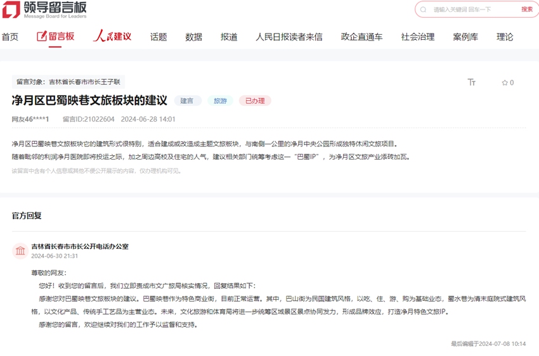539x356 pixels.
Task: Navigate to 政企直通车
Action: [x=361, y=37]
